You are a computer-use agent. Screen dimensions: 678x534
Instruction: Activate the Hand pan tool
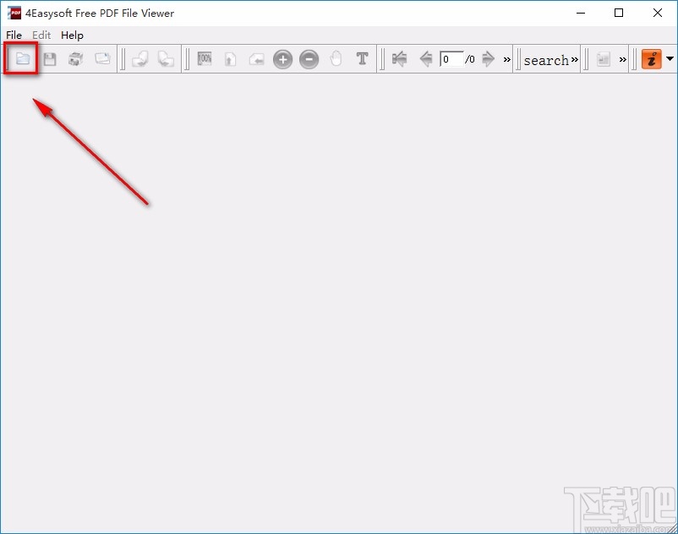coord(336,58)
